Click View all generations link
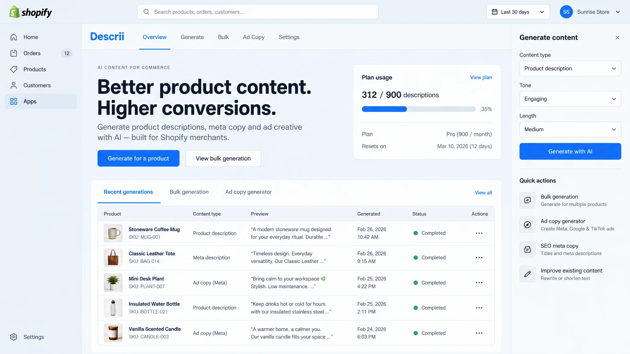Image resolution: width=630 pixels, height=354 pixels. (483, 193)
